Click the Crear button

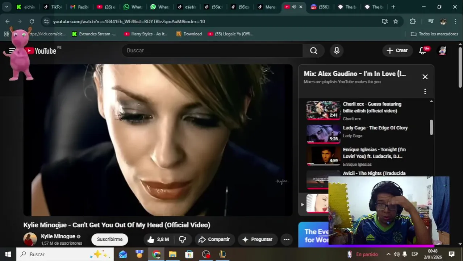click(397, 50)
